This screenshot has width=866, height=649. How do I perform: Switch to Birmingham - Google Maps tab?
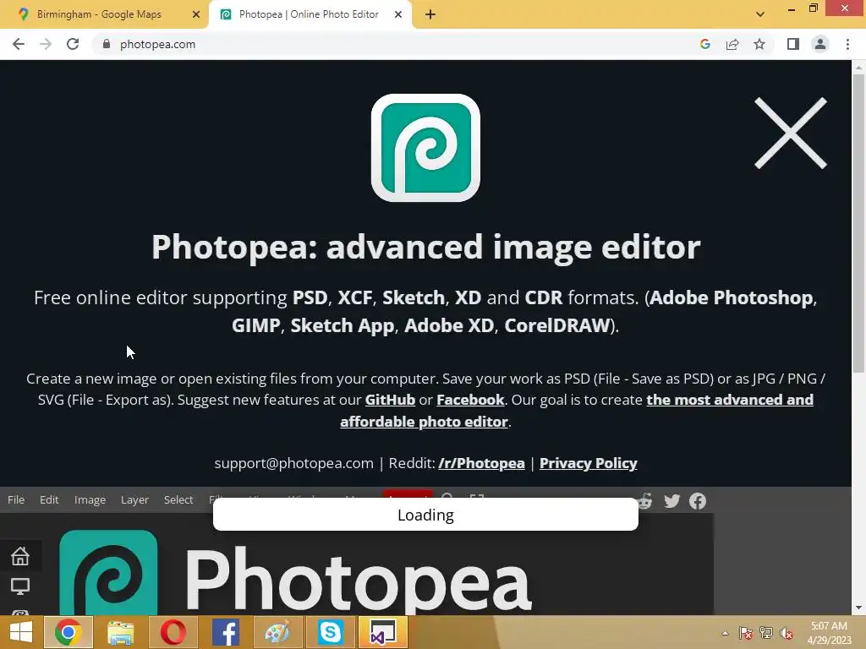(100, 14)
